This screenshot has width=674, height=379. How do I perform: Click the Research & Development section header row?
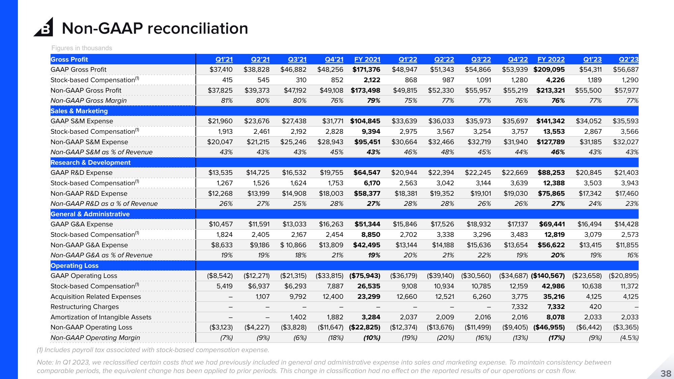coord(93,161)
